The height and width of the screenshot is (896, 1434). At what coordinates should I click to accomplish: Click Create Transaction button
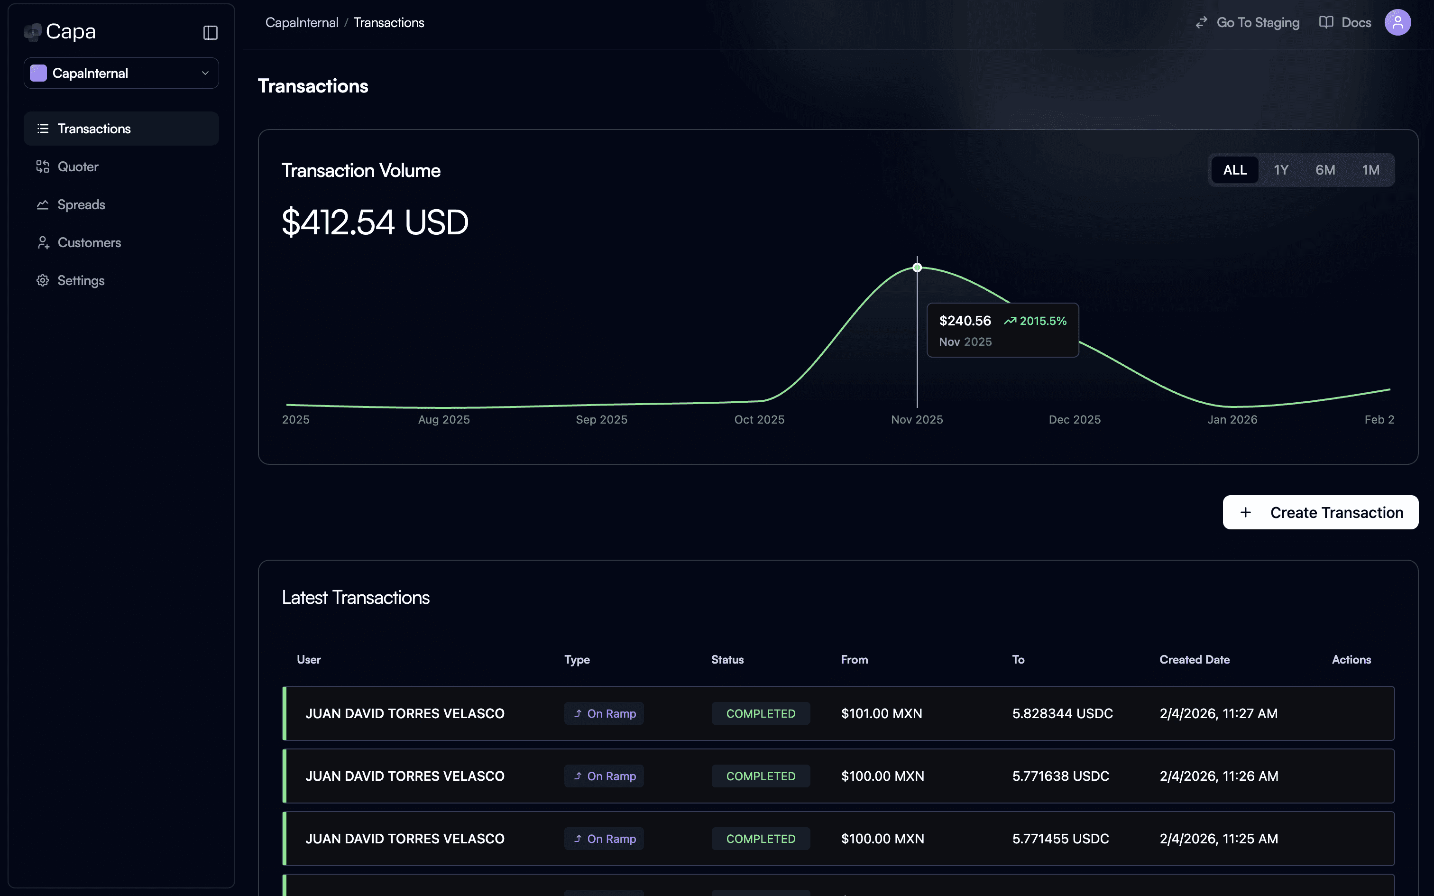(x=1320, y=513)
